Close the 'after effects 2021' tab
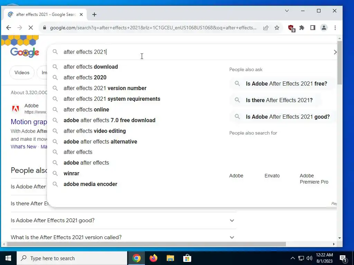Screen dimensions: 354x265 [81, 14]
